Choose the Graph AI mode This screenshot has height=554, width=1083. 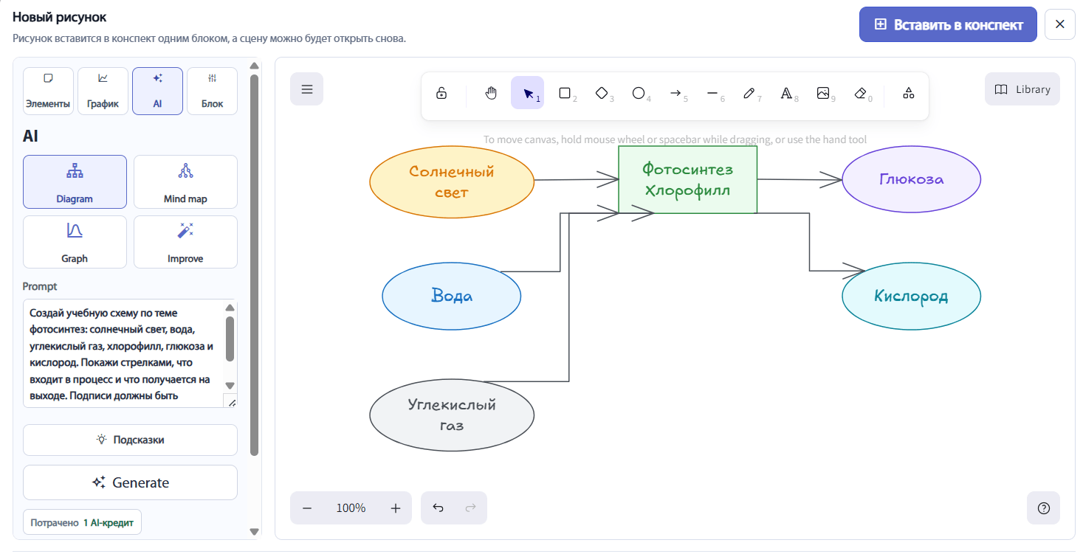coord(75,242)
